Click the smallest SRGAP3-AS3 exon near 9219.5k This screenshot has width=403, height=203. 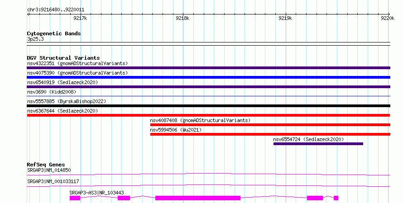click(336, 198)
